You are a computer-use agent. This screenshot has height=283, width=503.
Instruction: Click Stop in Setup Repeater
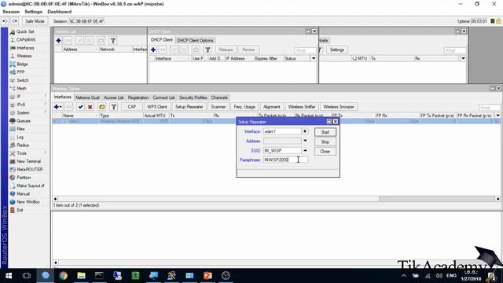point(325,141)
